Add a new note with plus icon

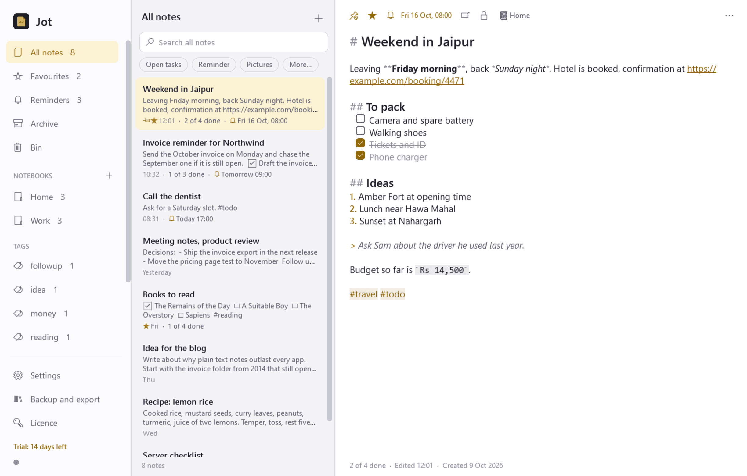coord(318,18)
